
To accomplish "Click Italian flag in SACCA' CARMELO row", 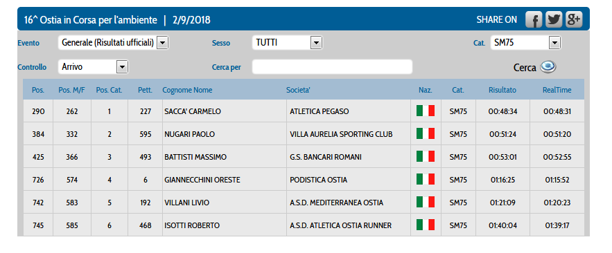I will (x=426, y=111).
